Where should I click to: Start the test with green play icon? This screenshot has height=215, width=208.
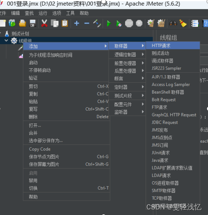(109, 23)
